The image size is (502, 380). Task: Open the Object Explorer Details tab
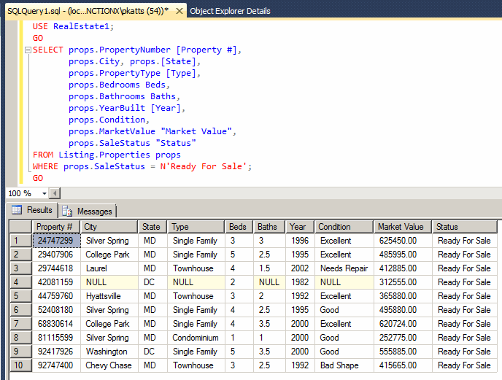coord(230,11)
